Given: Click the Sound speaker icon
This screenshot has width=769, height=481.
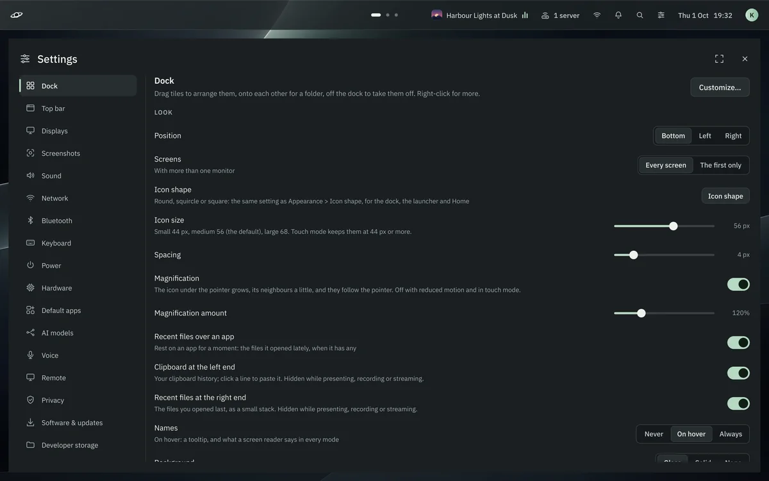Looking at the screenshot, I should click(30, 176).
